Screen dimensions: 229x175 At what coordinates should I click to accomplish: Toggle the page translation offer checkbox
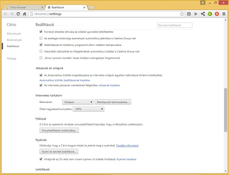(41, 159)
